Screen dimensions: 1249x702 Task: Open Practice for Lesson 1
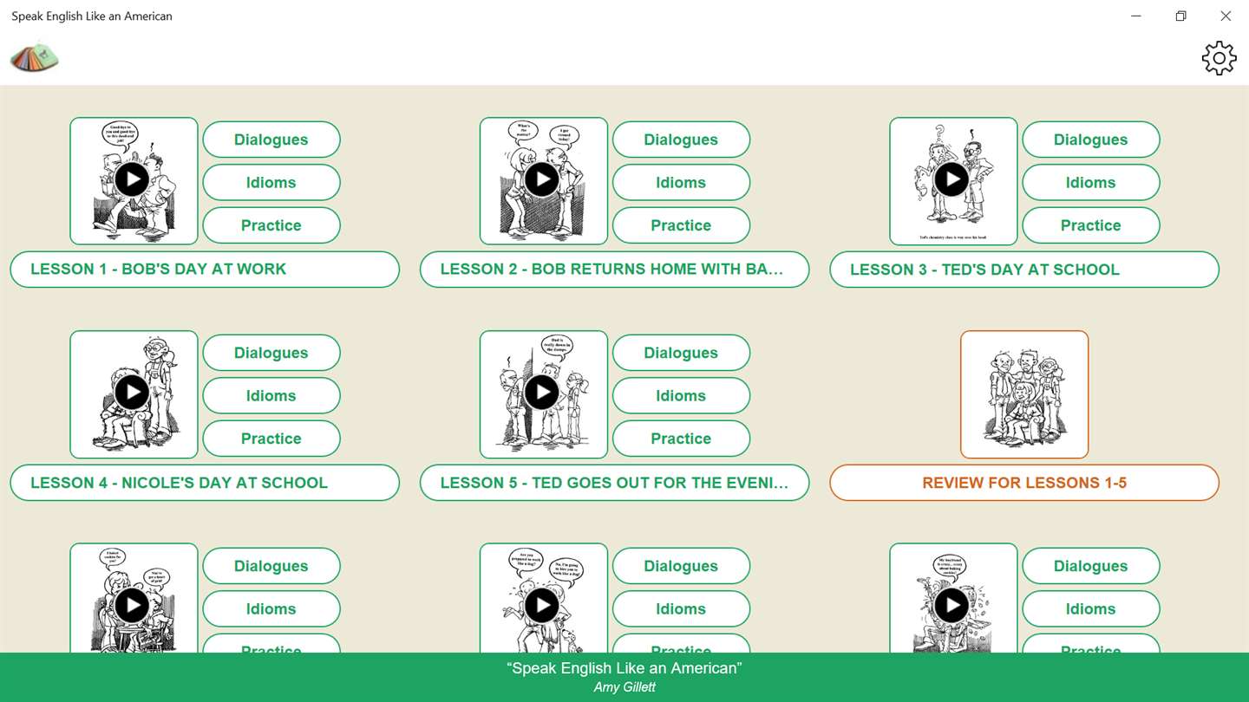pyautogui.click(x=271, y=225)
